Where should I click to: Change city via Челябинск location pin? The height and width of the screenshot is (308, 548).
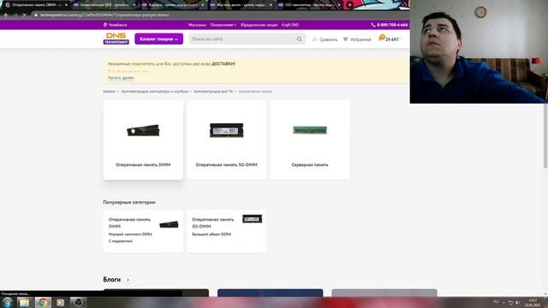tap(116, 25)
